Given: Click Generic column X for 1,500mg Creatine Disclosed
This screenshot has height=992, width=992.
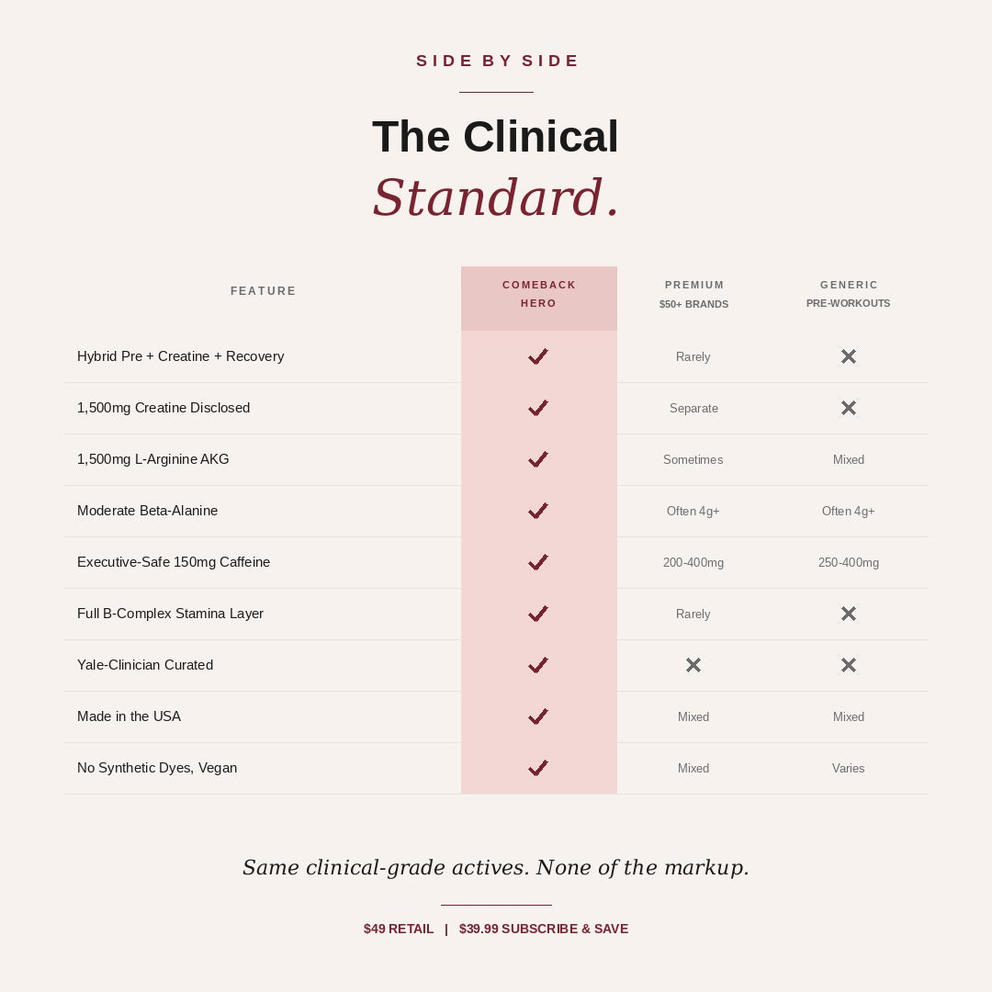Looking at the screenshot, I should [849, 408].
